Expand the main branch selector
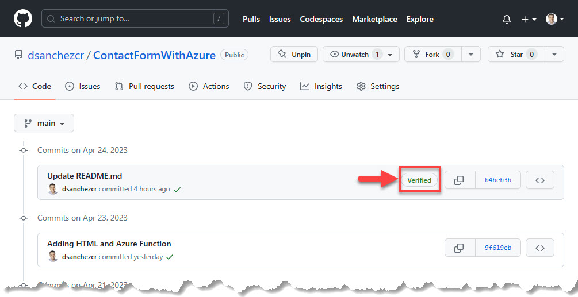This screenshot has height=297, width=578. coord(44,123)
